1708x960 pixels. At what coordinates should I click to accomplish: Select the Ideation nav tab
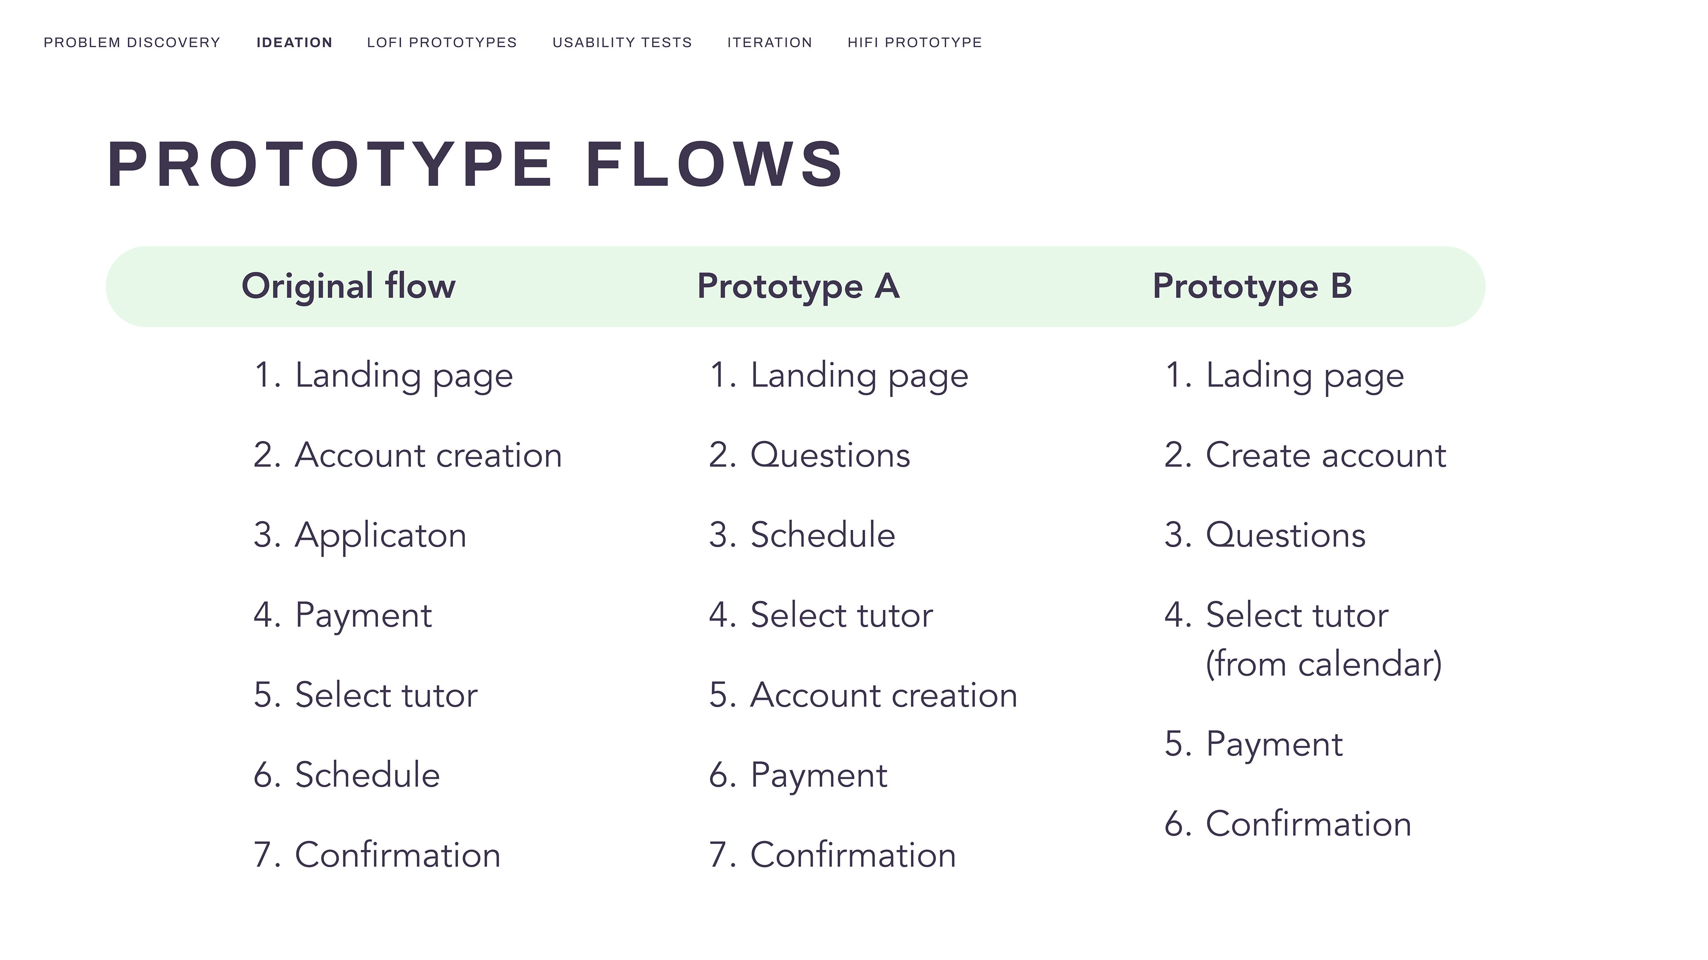[x=294, y=42]
